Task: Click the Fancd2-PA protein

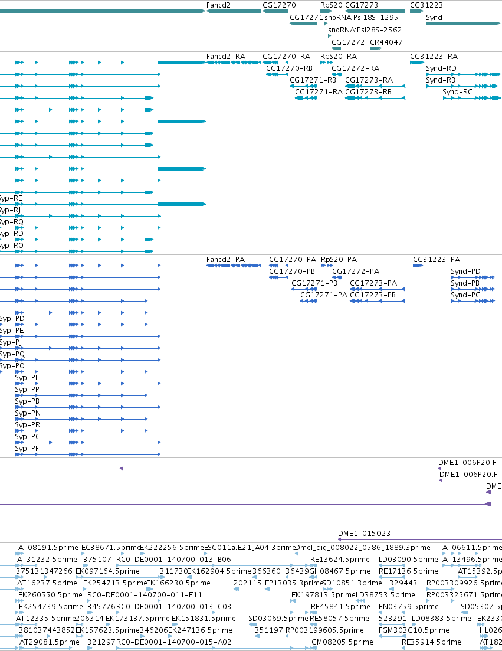Action: pyautogui.click(x=234, y=266)
